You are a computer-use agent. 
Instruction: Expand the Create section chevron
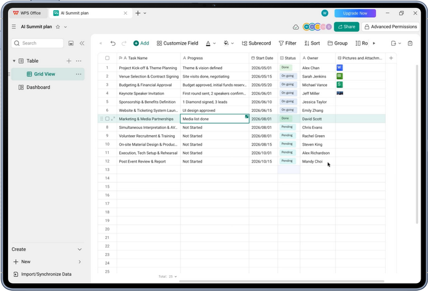(x=79, y=249)
